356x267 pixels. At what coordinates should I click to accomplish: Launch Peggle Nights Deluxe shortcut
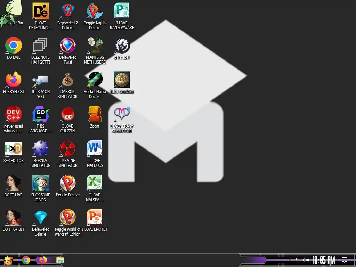95,16
